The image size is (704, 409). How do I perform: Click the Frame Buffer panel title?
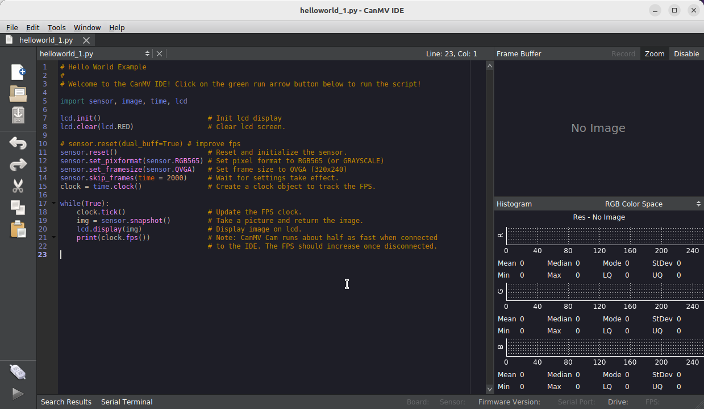(519, 53)
